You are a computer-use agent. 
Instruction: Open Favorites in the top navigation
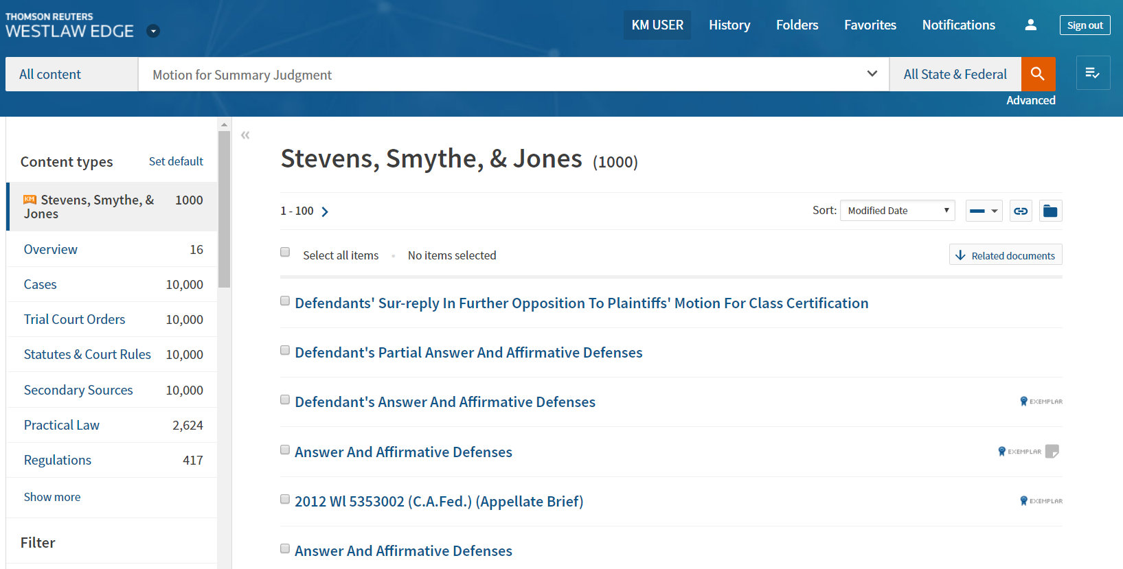click(870, 25)
